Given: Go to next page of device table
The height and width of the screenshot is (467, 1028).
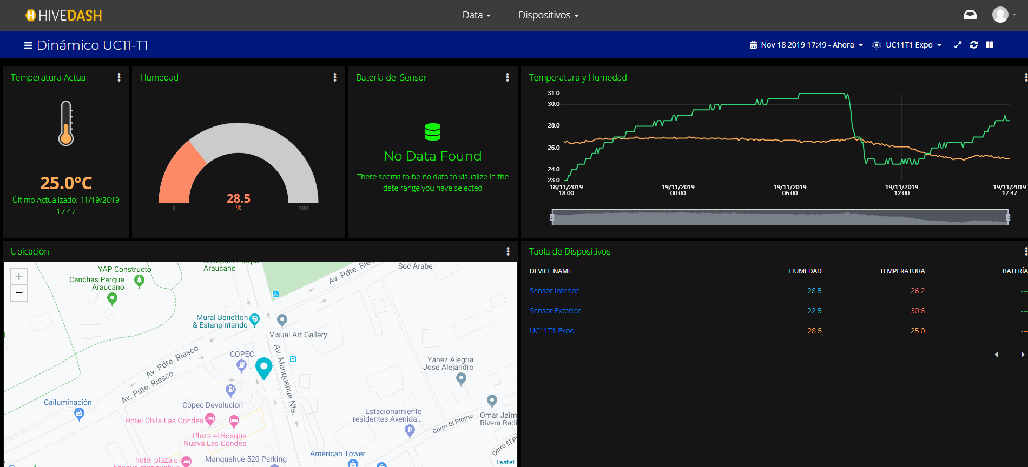Looking at the screenshot, I should coord(1022,355).
